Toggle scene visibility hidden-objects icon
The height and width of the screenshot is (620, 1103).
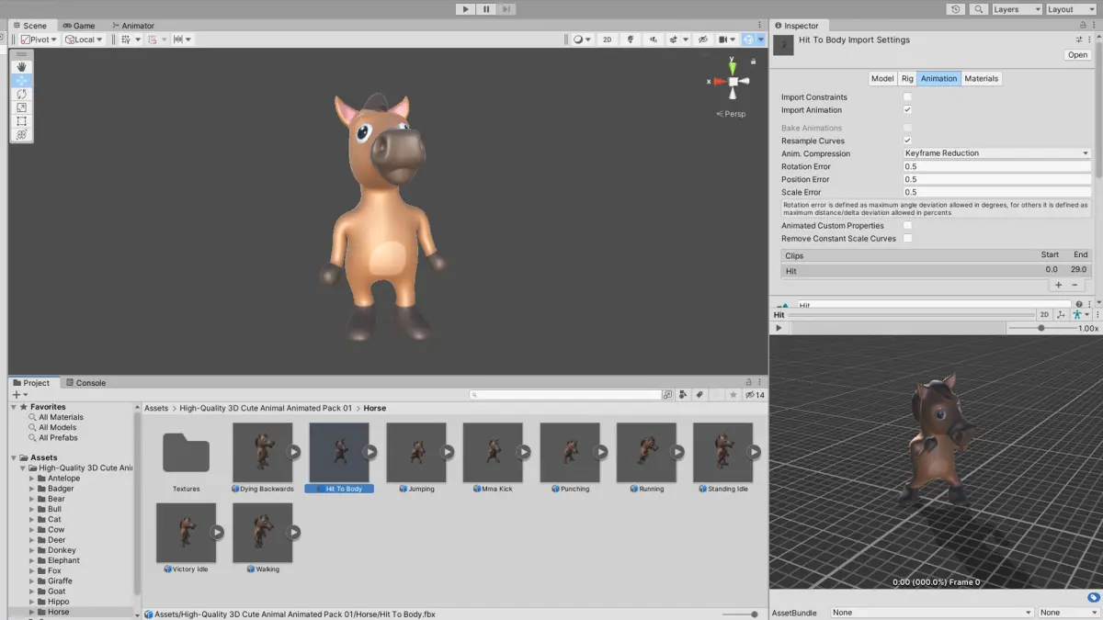[703, 39]
